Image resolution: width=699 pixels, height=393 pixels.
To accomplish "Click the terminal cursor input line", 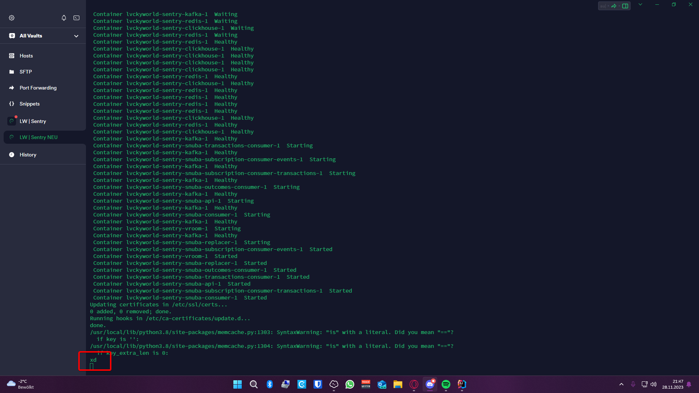I will point(92,366).
